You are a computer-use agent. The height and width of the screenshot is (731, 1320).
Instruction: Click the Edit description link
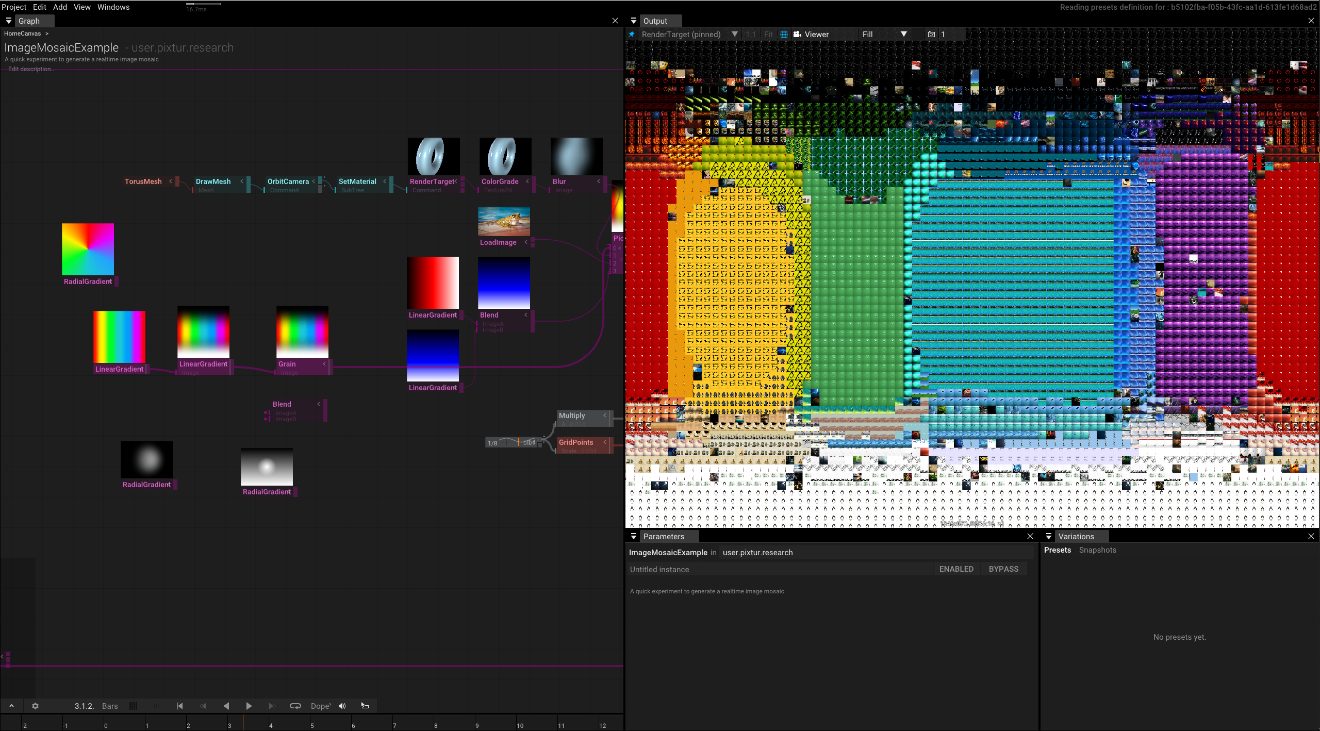[31, 69]
